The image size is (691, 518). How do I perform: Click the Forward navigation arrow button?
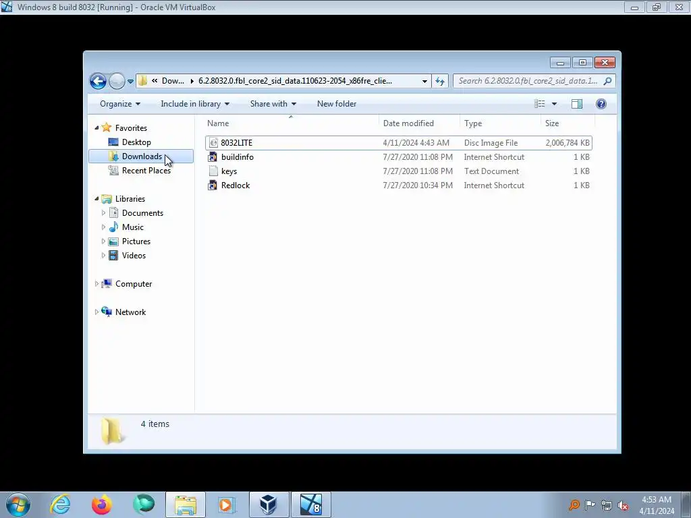[117, 81]
